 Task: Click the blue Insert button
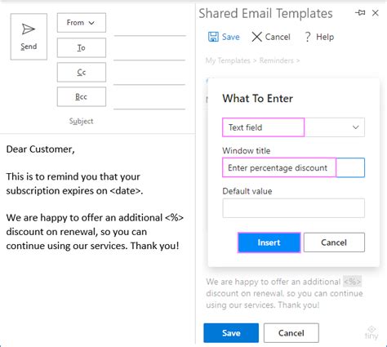click(269, 242)
